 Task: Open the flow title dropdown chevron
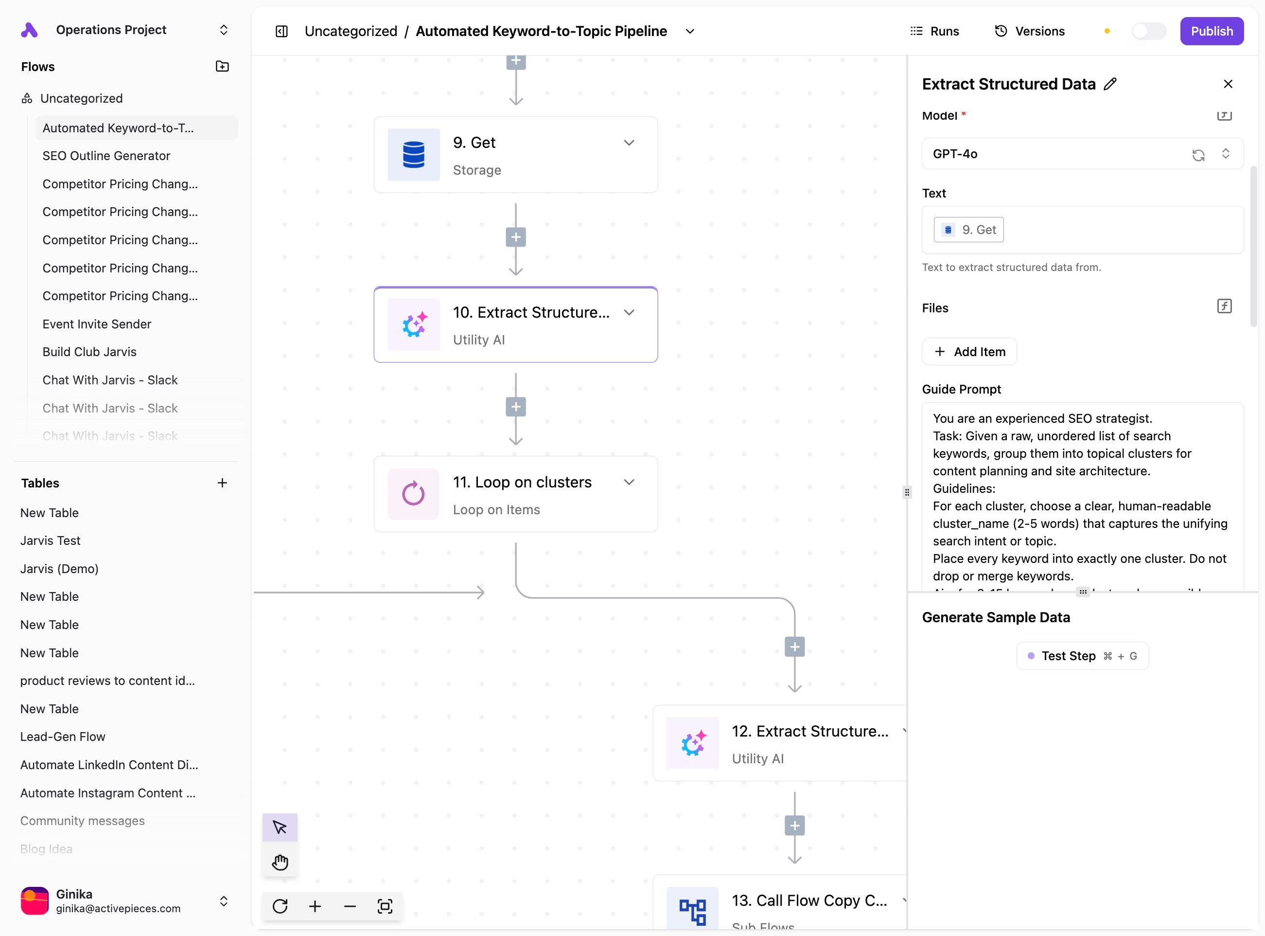pos(690,31)
